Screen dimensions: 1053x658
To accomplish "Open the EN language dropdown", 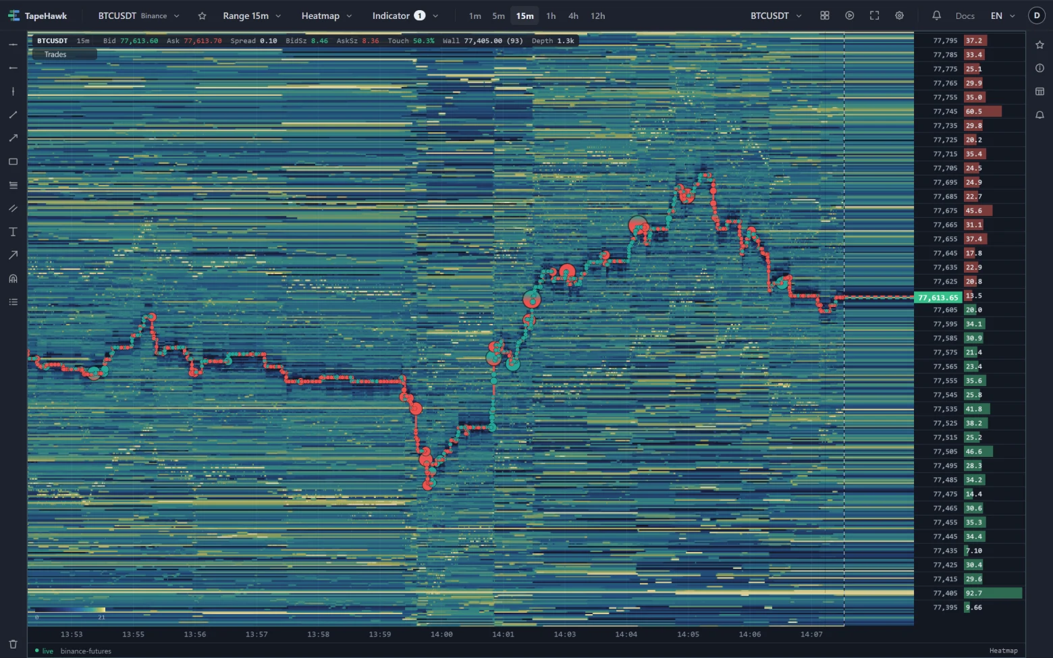I will [1003, 16].
